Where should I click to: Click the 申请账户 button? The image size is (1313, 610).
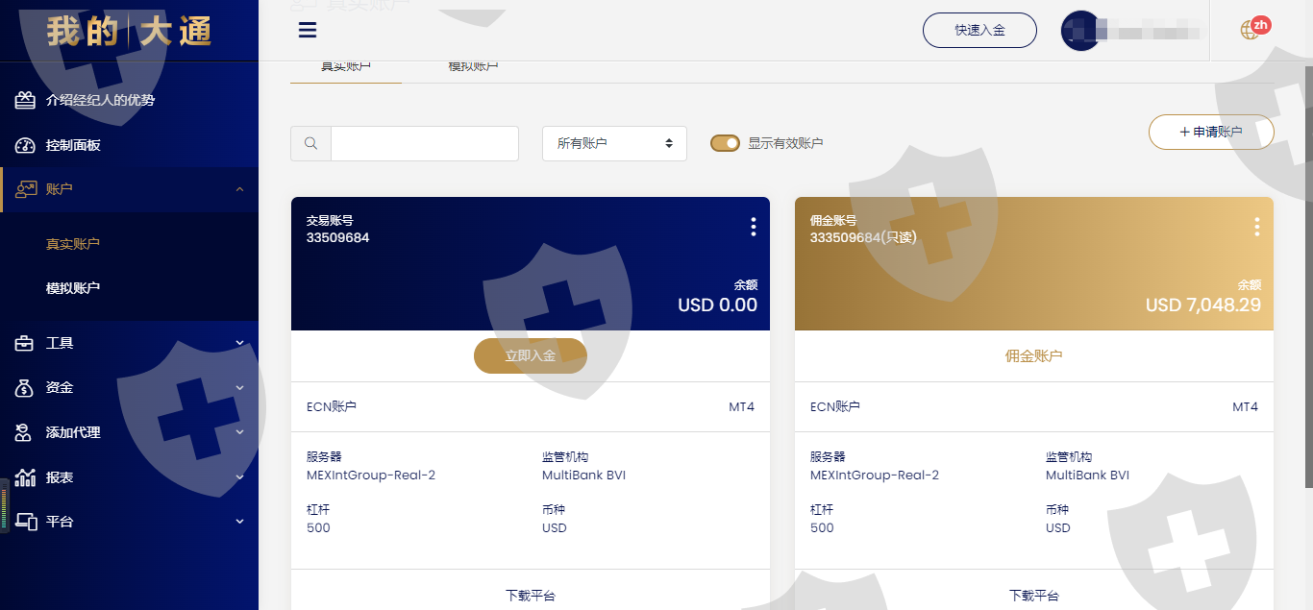point(1211,133)
